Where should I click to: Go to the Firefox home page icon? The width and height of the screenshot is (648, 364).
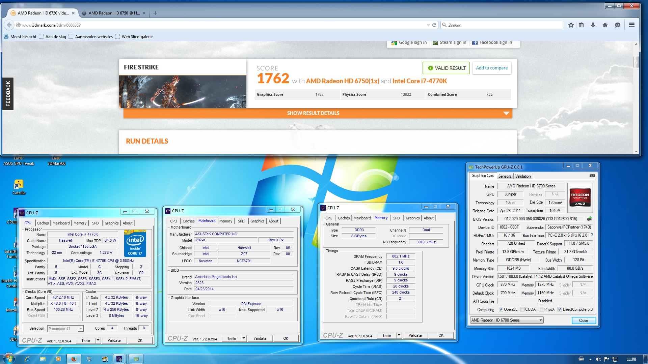605,25
